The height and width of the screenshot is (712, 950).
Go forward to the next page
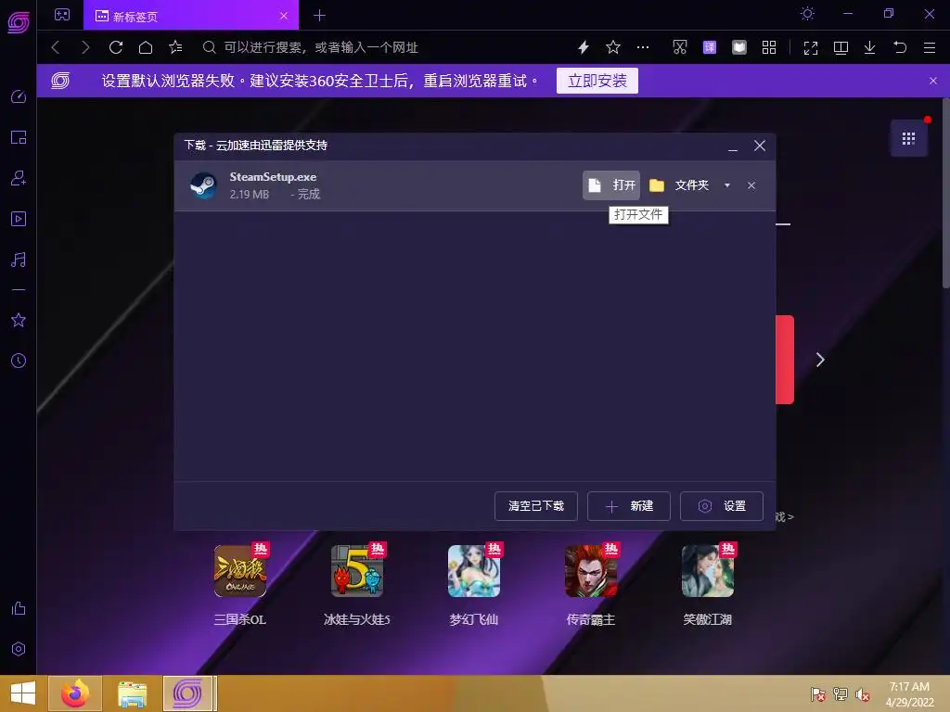tap(85, 47)
